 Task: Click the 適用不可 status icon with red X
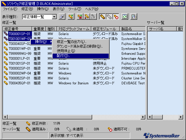(110, 129)
